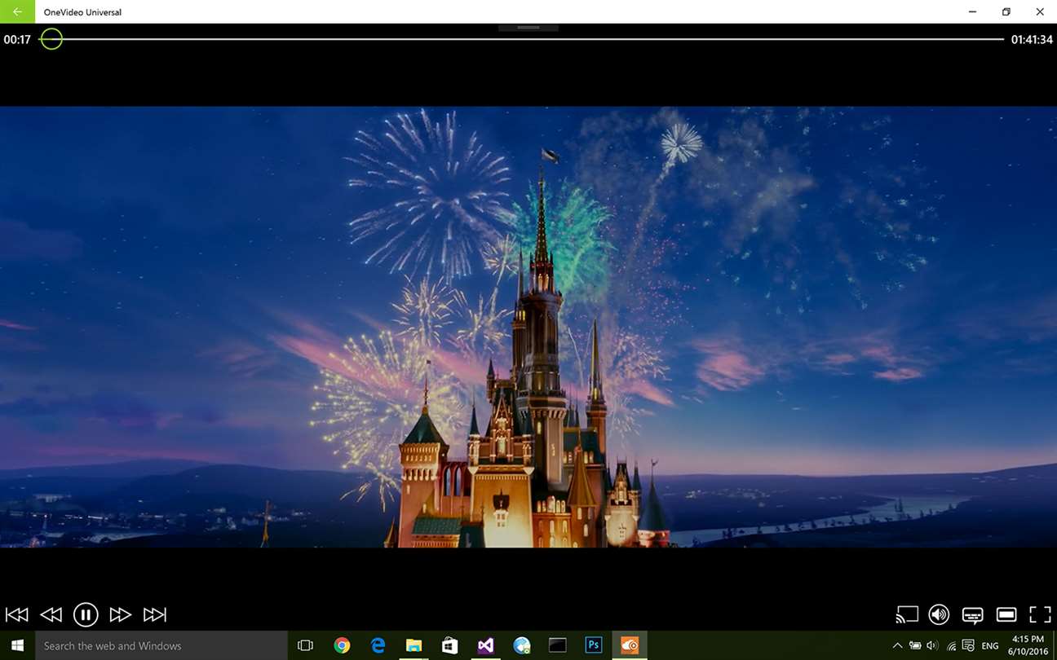
Task: Open the black console app on the taskbar
Action: click(557, 645)
